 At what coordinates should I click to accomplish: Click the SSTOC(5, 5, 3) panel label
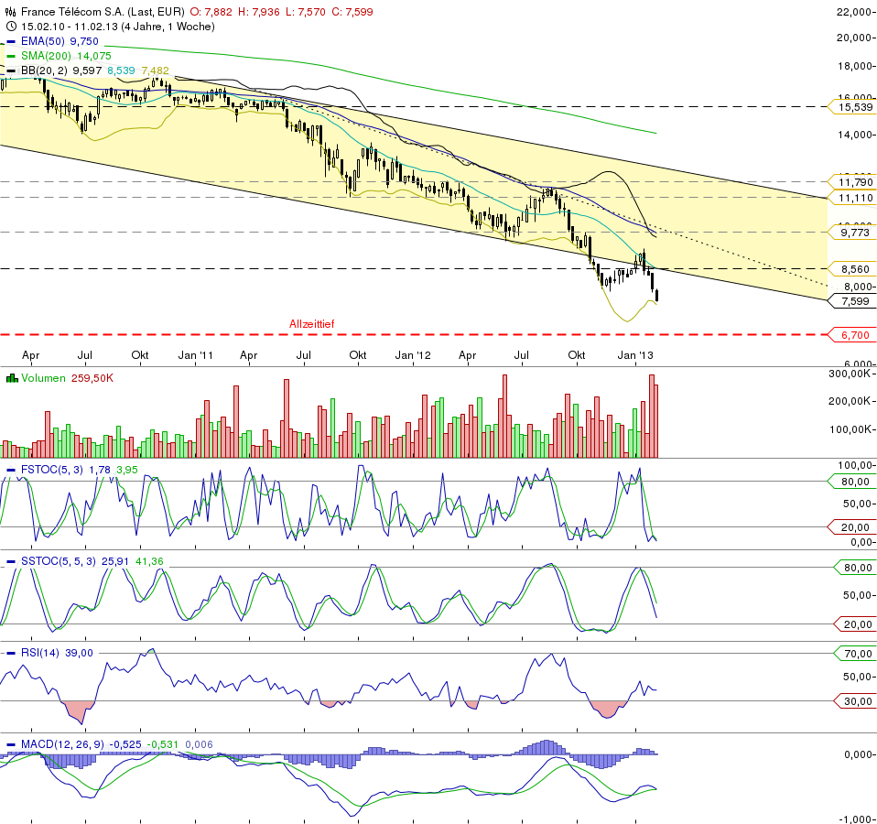coord(59,561)
